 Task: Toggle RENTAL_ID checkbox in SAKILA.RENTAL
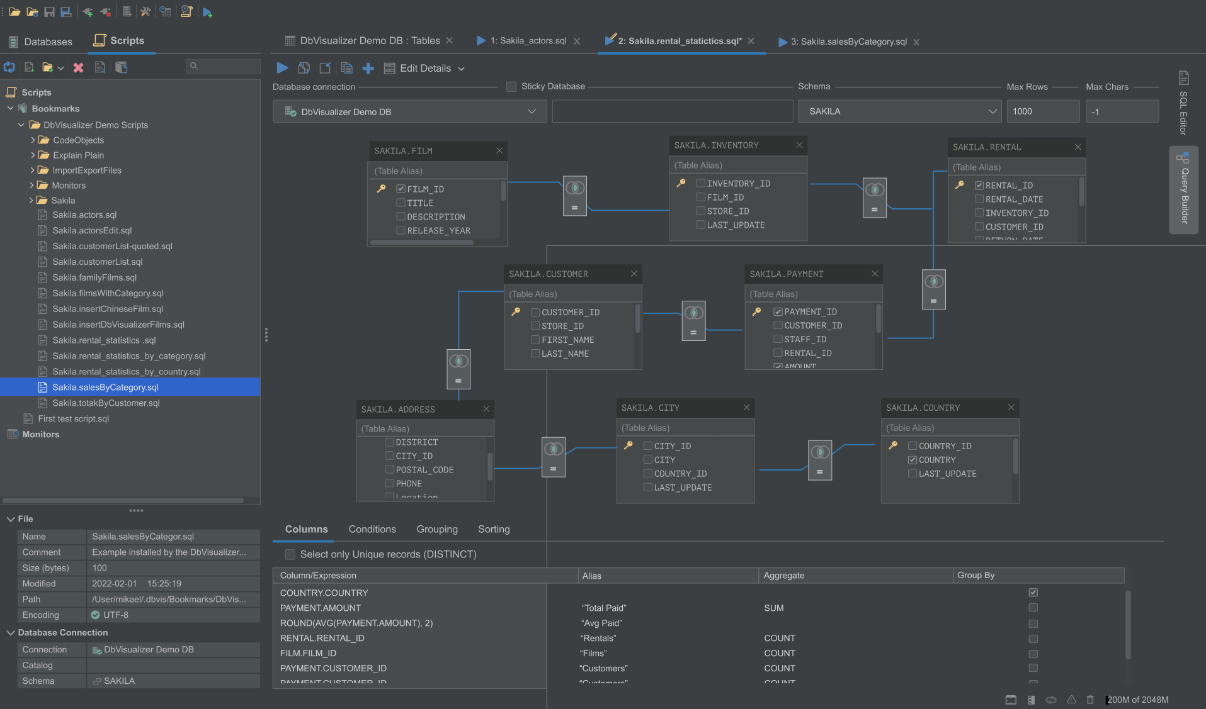(x=979, y=185)
